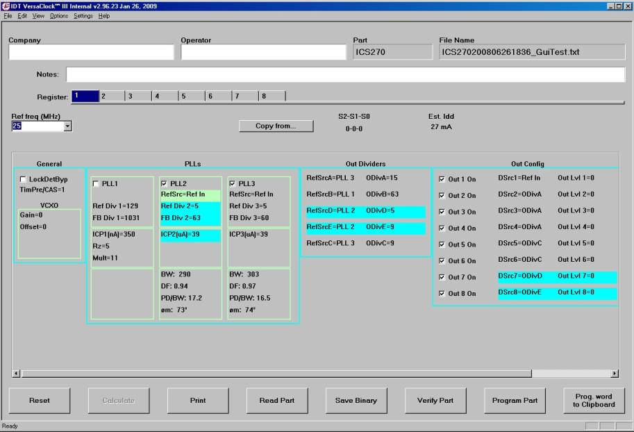This screenshot has width=634, height=432.
Task: Click the Calculate button
Action: tap(119, 401)
